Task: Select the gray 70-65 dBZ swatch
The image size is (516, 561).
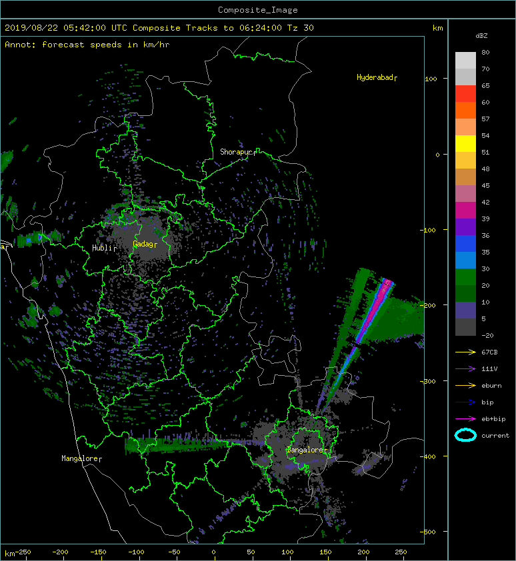Action: tap(465, 77)
